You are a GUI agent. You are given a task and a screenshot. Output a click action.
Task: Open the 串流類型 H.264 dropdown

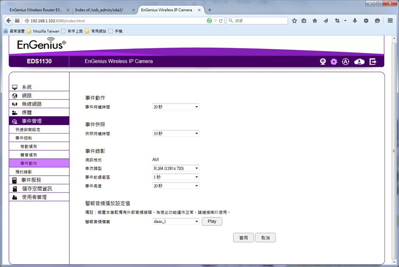(176, 168)
